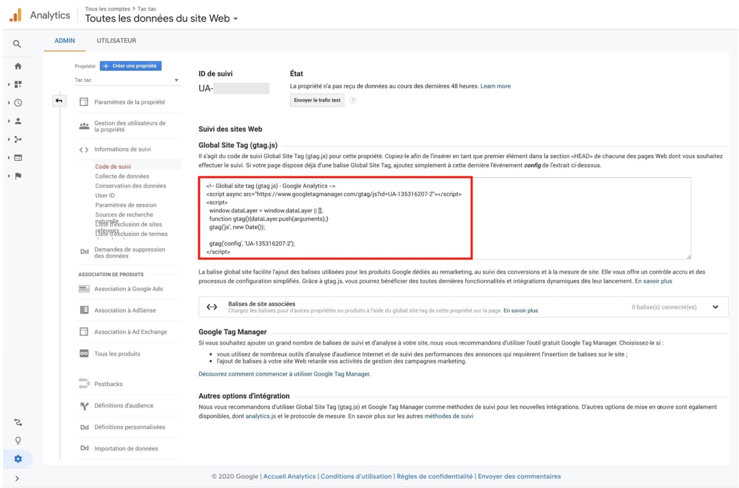Switch to the UTILISATEUR tab
This screenshot has height=488, width=739.
coord(116,41)
